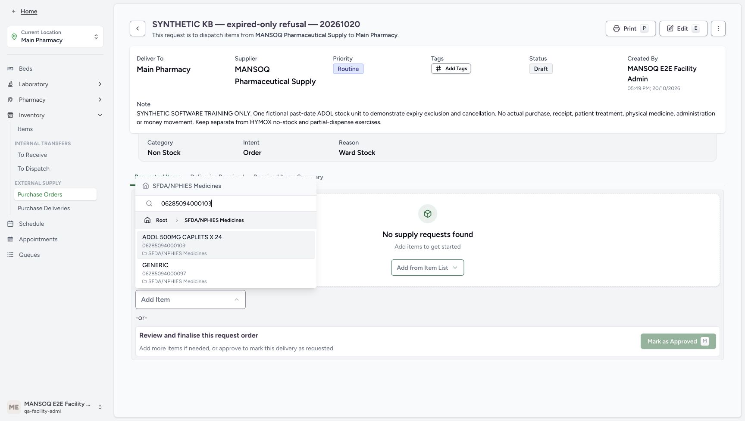
Task: Collapse the Inventory section chevron
Action: pyautogui.click(x=100, y=115)
